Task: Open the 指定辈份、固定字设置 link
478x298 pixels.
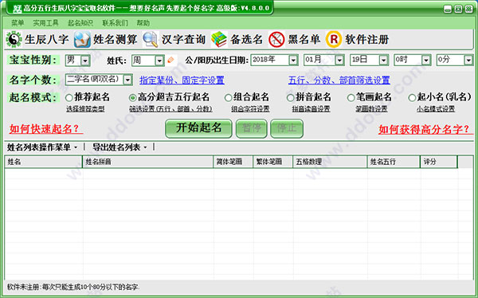Action: pyautogui.click(x=182, y=80)
